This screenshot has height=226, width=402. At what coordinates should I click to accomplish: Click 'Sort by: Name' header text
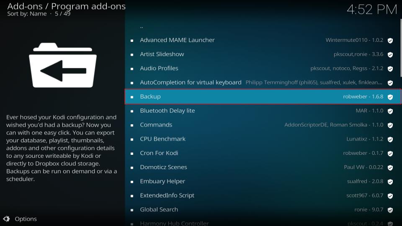click(27, 14)
